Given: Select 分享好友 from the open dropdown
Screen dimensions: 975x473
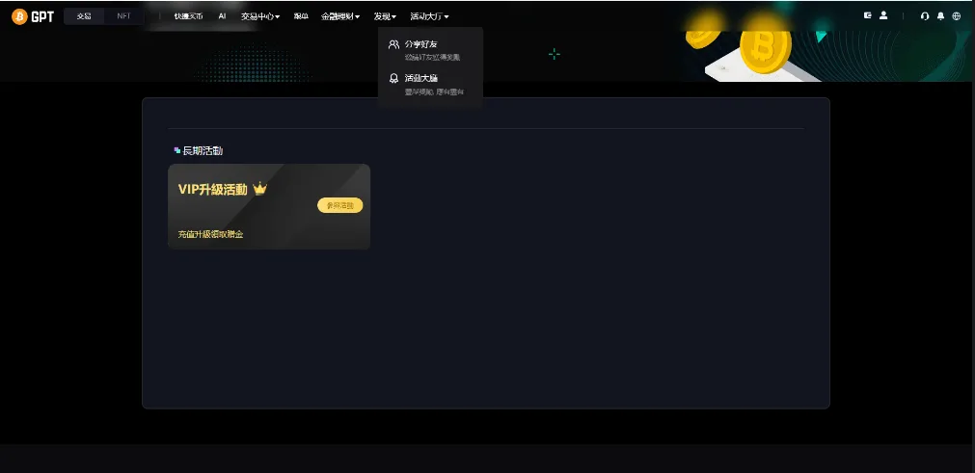Looking at the screenshot, I should point(421,44).
